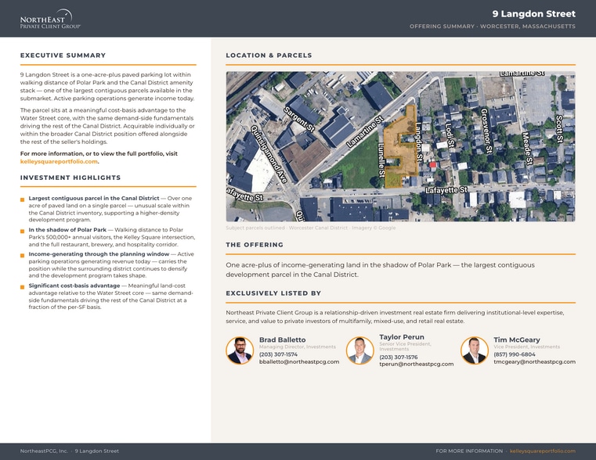Viewport: 596px width, 460px height.
Task: Click Brad Balletto's headshot photo
Action: coord(240,350)
